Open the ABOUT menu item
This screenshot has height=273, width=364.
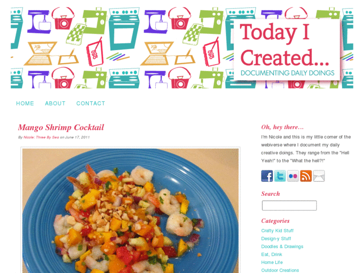pos(55,103)
